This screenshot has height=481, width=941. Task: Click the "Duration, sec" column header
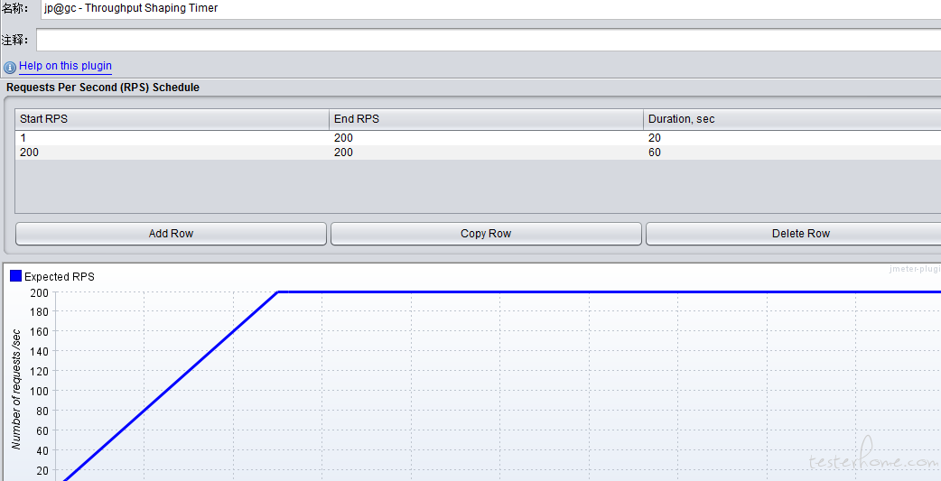(x=791, y=119)
